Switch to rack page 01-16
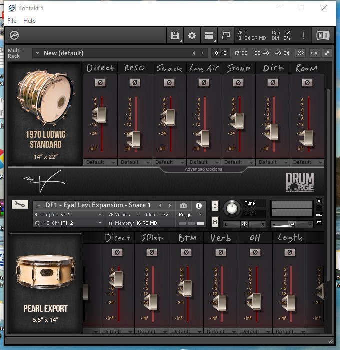Image resolution: width=340 pixels, height=350 pixels. tap(220, 53)
